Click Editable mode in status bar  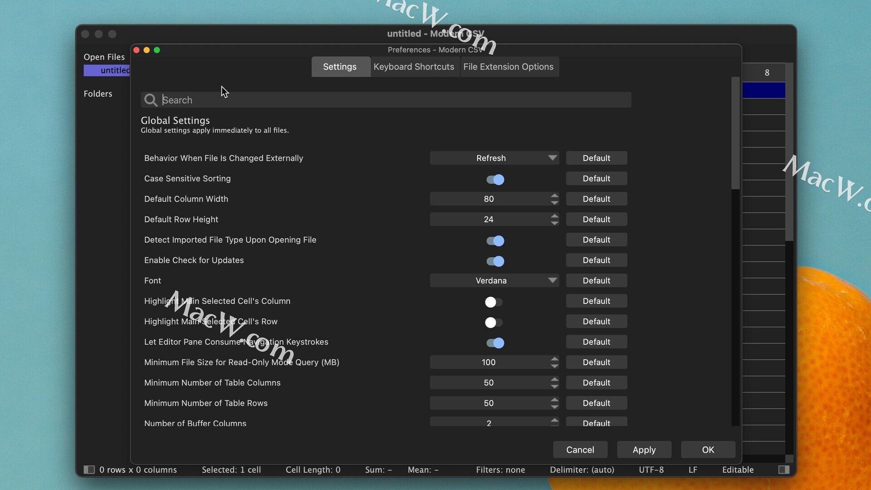[x=738, y=470]
